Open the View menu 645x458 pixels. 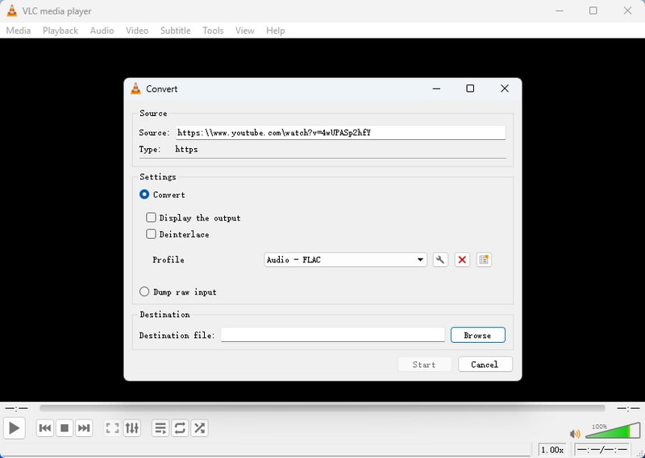point(245,31)
